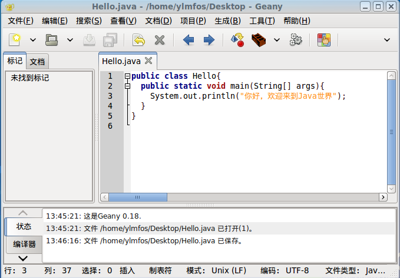Click the 行: 3 status bar entry
Viewport: 400px width, 278px height.
click(x=15, y=270)
